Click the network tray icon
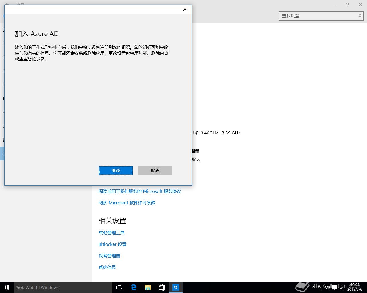Viewport: 367px width, 293px height. tap(321, 287)
